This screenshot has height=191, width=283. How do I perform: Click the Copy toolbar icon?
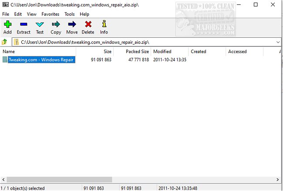(x=56, y=24)
